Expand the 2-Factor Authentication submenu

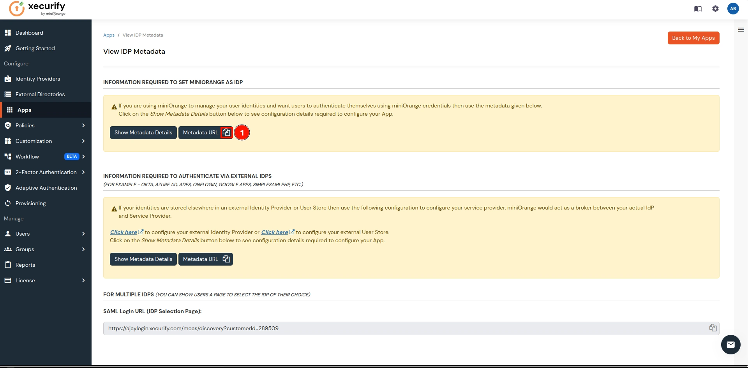(83, 172)
